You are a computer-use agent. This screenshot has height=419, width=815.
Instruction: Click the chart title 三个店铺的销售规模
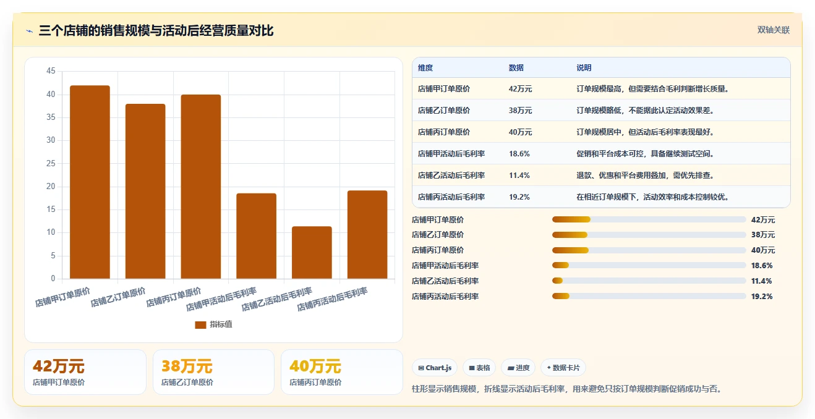point(156,31)
